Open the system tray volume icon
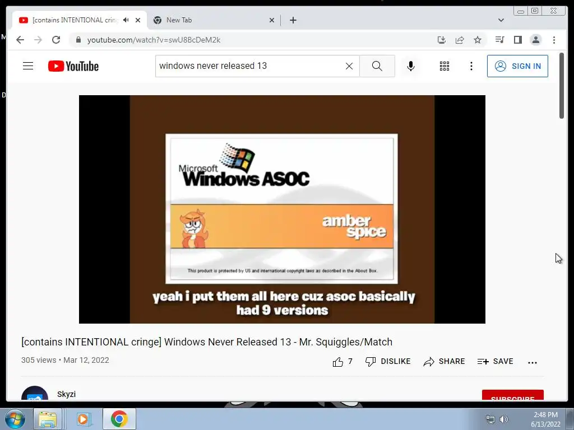 click(504, 419)
